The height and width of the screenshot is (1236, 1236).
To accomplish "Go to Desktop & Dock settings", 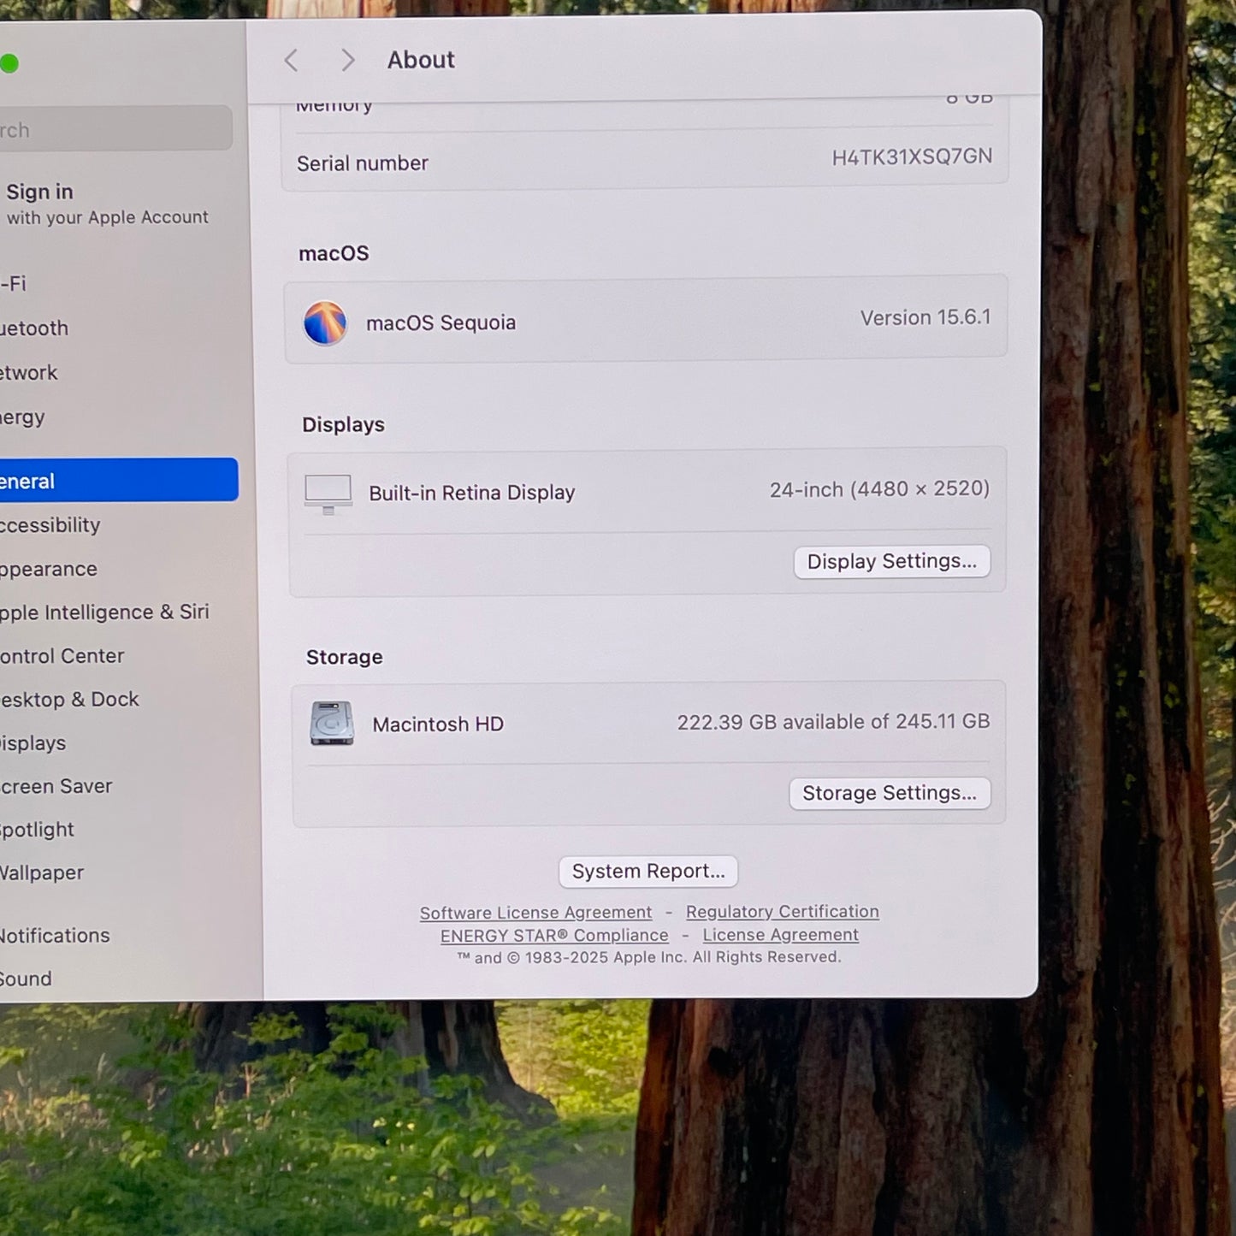I will point(70,700).
